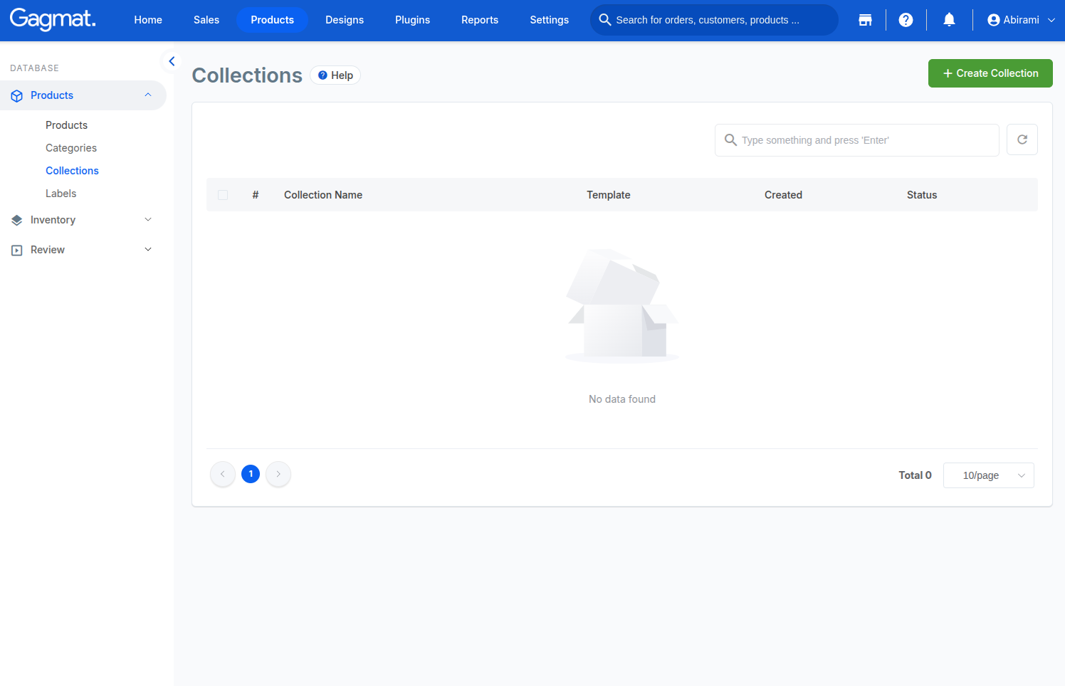Open notifications bell icon
Screen dimensions: 1065x686
949,20
